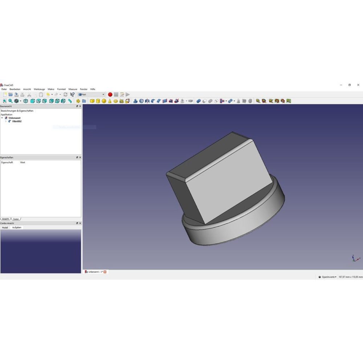
Task: Undo the last action
Action: pyautogui.click(x=48, y=94)
